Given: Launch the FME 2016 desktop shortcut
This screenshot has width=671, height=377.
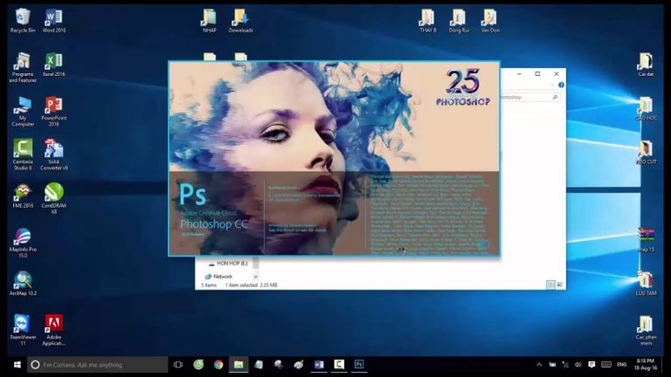Looking at the screenshot, I should coord(23,195).
